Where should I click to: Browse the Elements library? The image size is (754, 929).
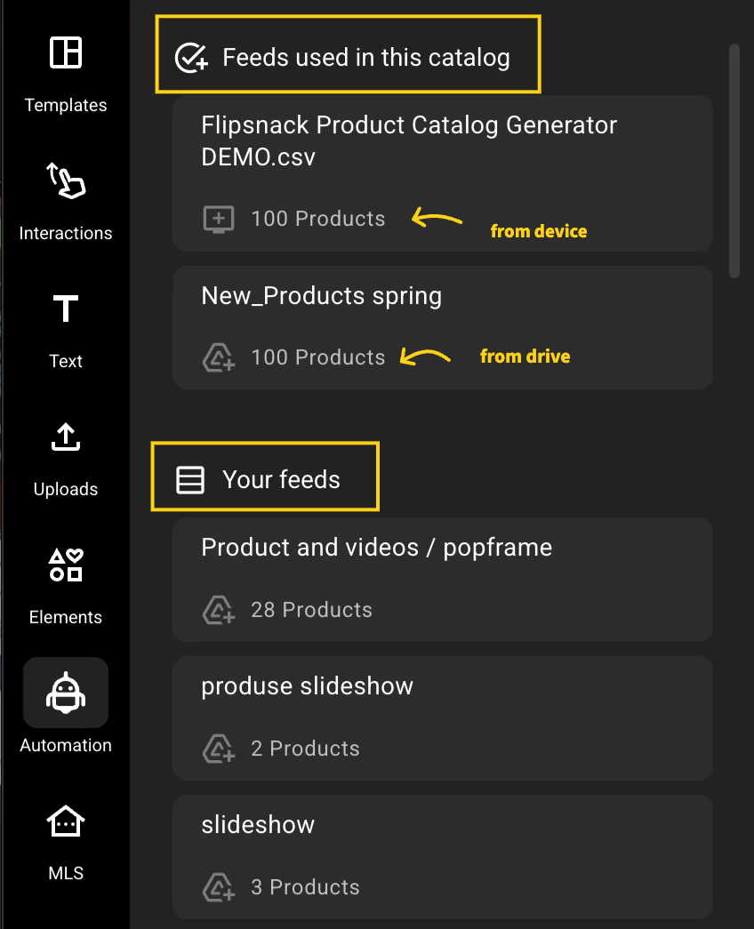tap(65, 584)
